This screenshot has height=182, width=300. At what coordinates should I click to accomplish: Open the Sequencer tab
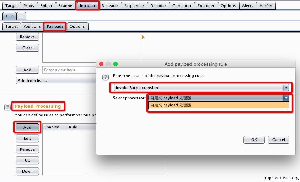point(134,6)
